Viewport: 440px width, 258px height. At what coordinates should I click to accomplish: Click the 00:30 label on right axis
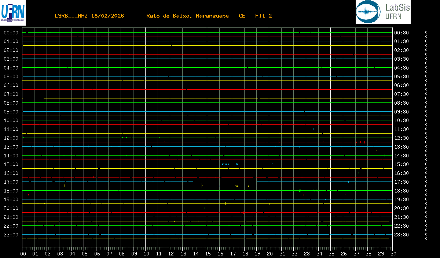pos(401,33)
